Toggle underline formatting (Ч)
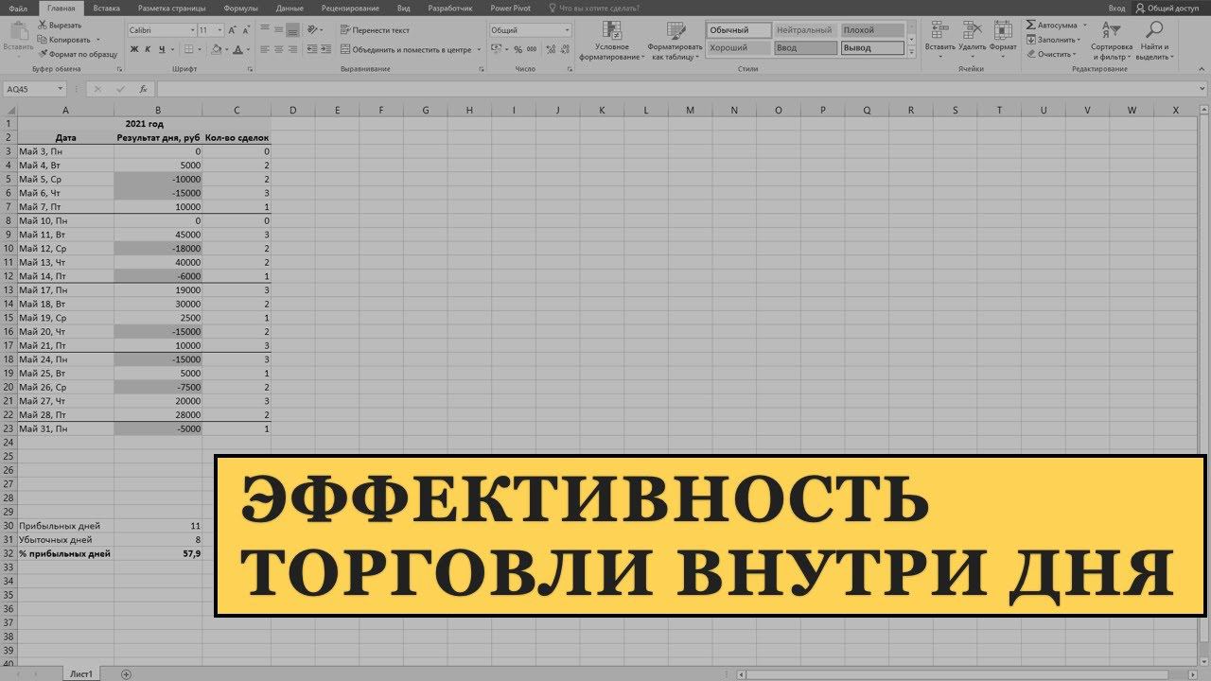 tap(161, 48)
